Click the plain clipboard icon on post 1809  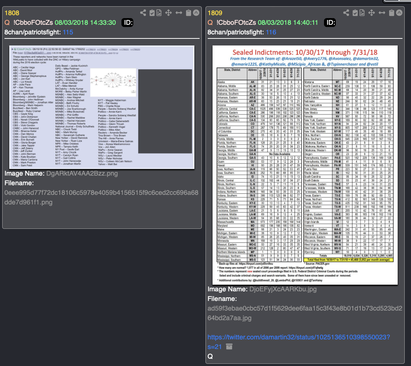tap(392, 13)
